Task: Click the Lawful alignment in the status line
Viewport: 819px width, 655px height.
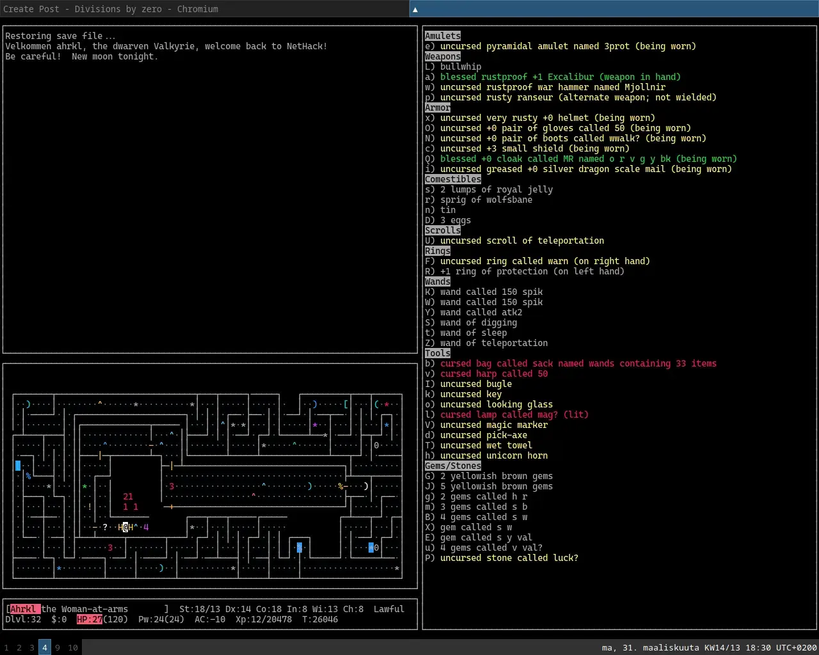Action: [x=389, y=609]
